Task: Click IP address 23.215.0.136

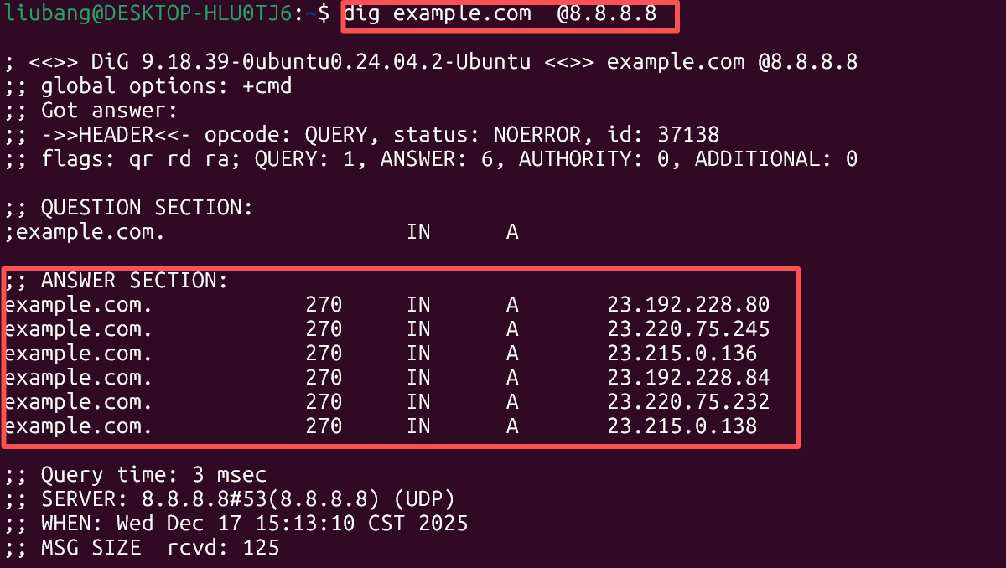Action: (682, 354)
